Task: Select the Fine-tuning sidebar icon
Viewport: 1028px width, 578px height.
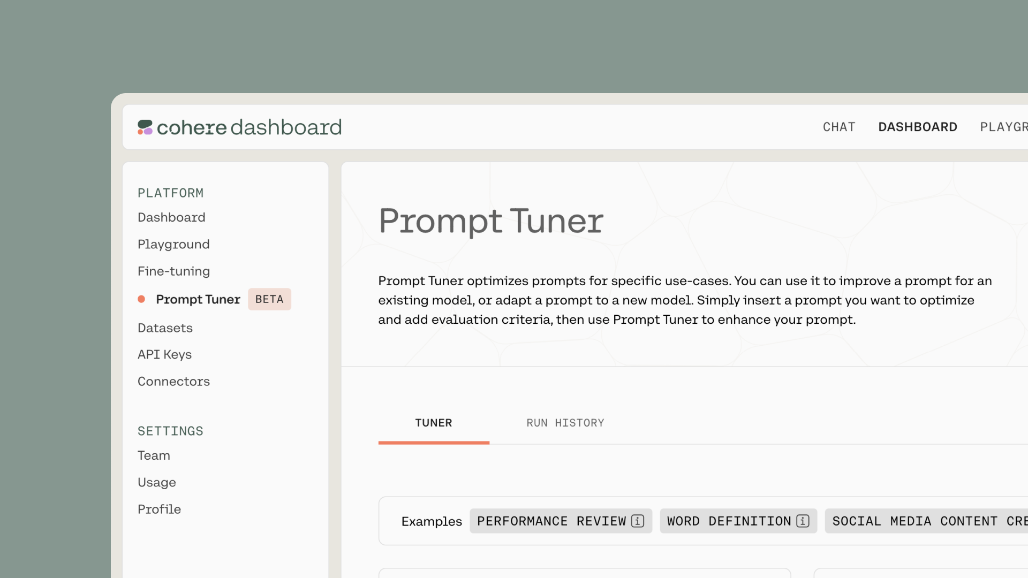Action: [x=175, y=271]
